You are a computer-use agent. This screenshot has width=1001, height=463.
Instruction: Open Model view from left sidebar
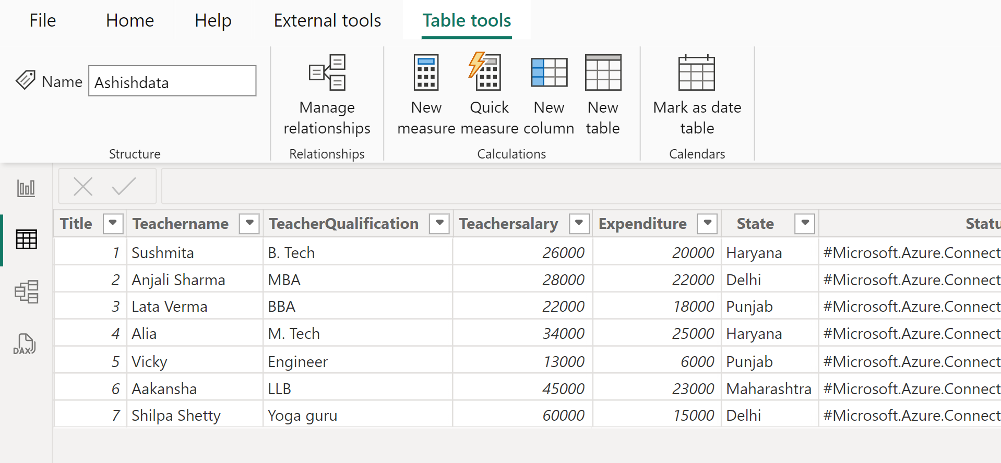(x=26, y=291)
